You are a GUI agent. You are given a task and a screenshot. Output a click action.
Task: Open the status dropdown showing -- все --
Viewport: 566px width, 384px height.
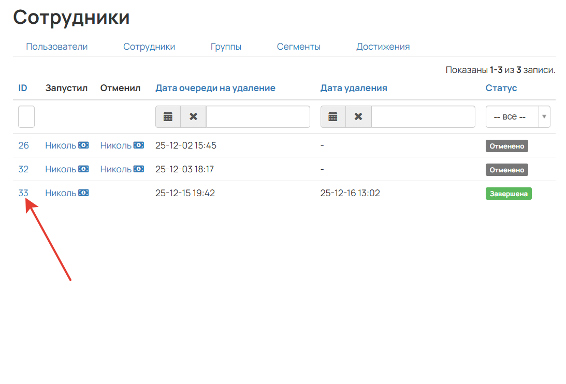pyautogui.click(x=518, y=116)
